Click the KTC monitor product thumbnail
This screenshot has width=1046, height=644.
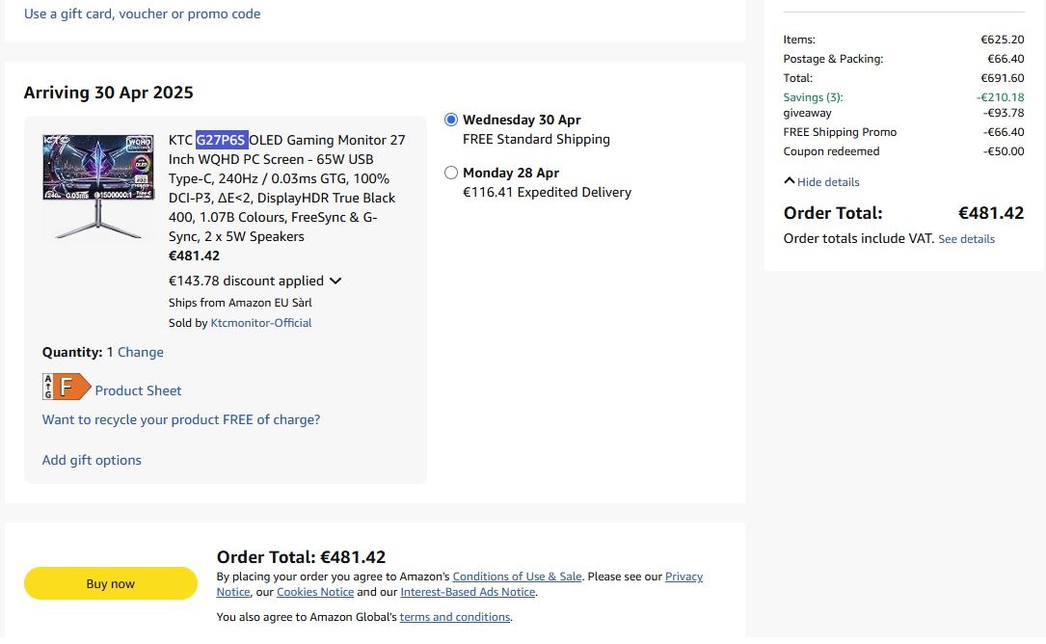point(98,187)
